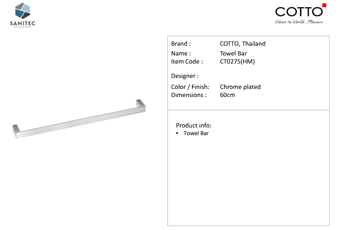Click the item code CT0275(HM)
This screenshot has width=338, height=230.
pyautogui.click(x=237, y=61)
